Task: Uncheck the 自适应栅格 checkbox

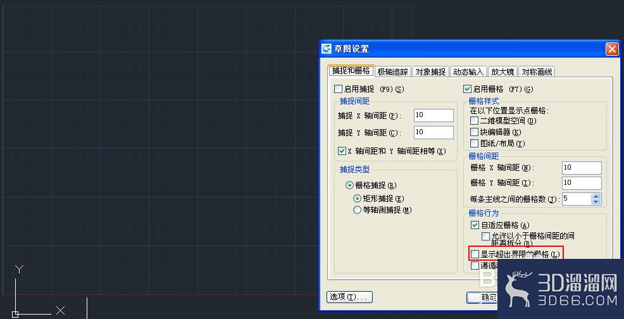Action: point(475,225)
